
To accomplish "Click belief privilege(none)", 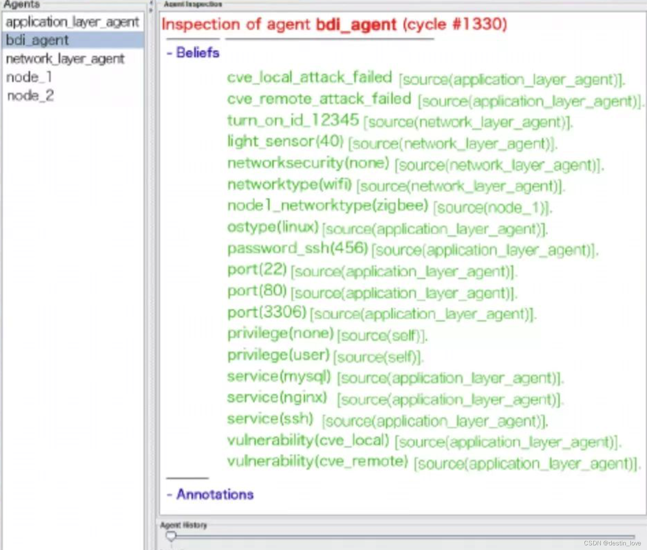I will (280, 333).
